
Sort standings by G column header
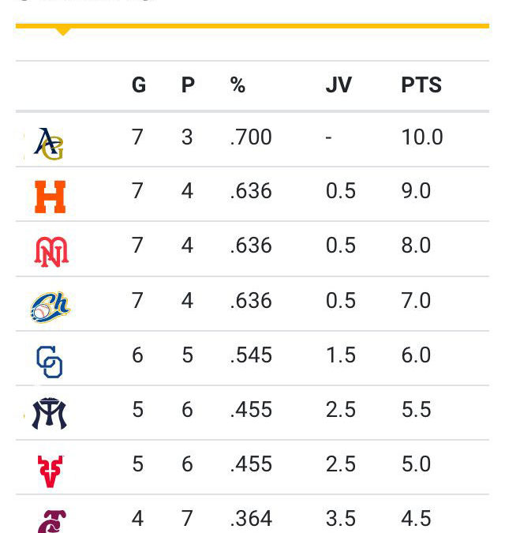tap(139, 84)
